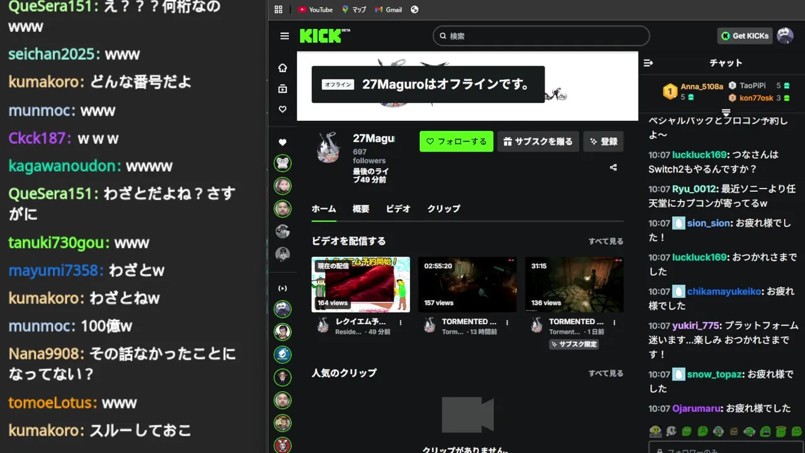Click the オフライン status badge

tap(338, 84)
